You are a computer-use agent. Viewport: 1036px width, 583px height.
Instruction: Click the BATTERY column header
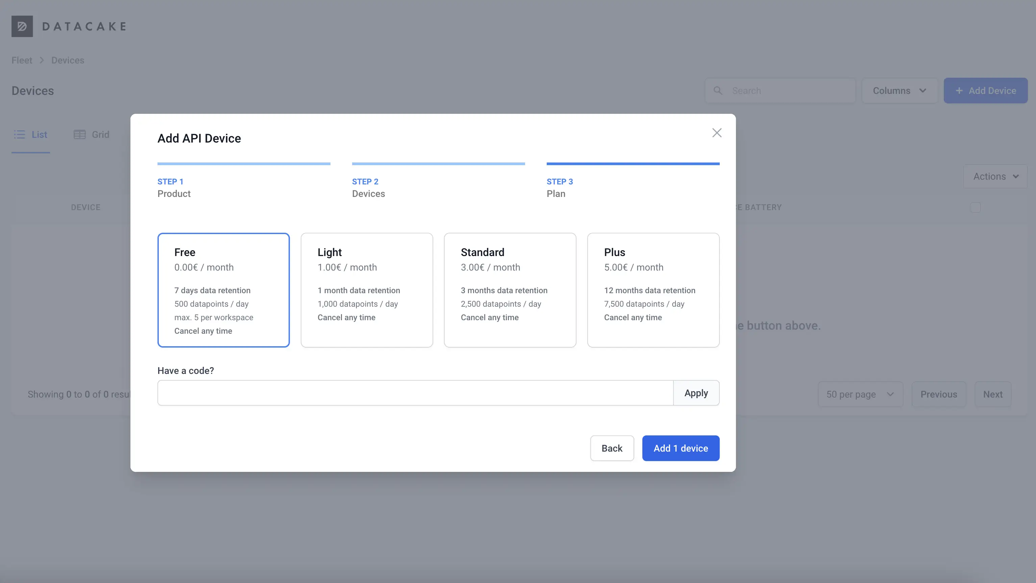pos(759,207)
